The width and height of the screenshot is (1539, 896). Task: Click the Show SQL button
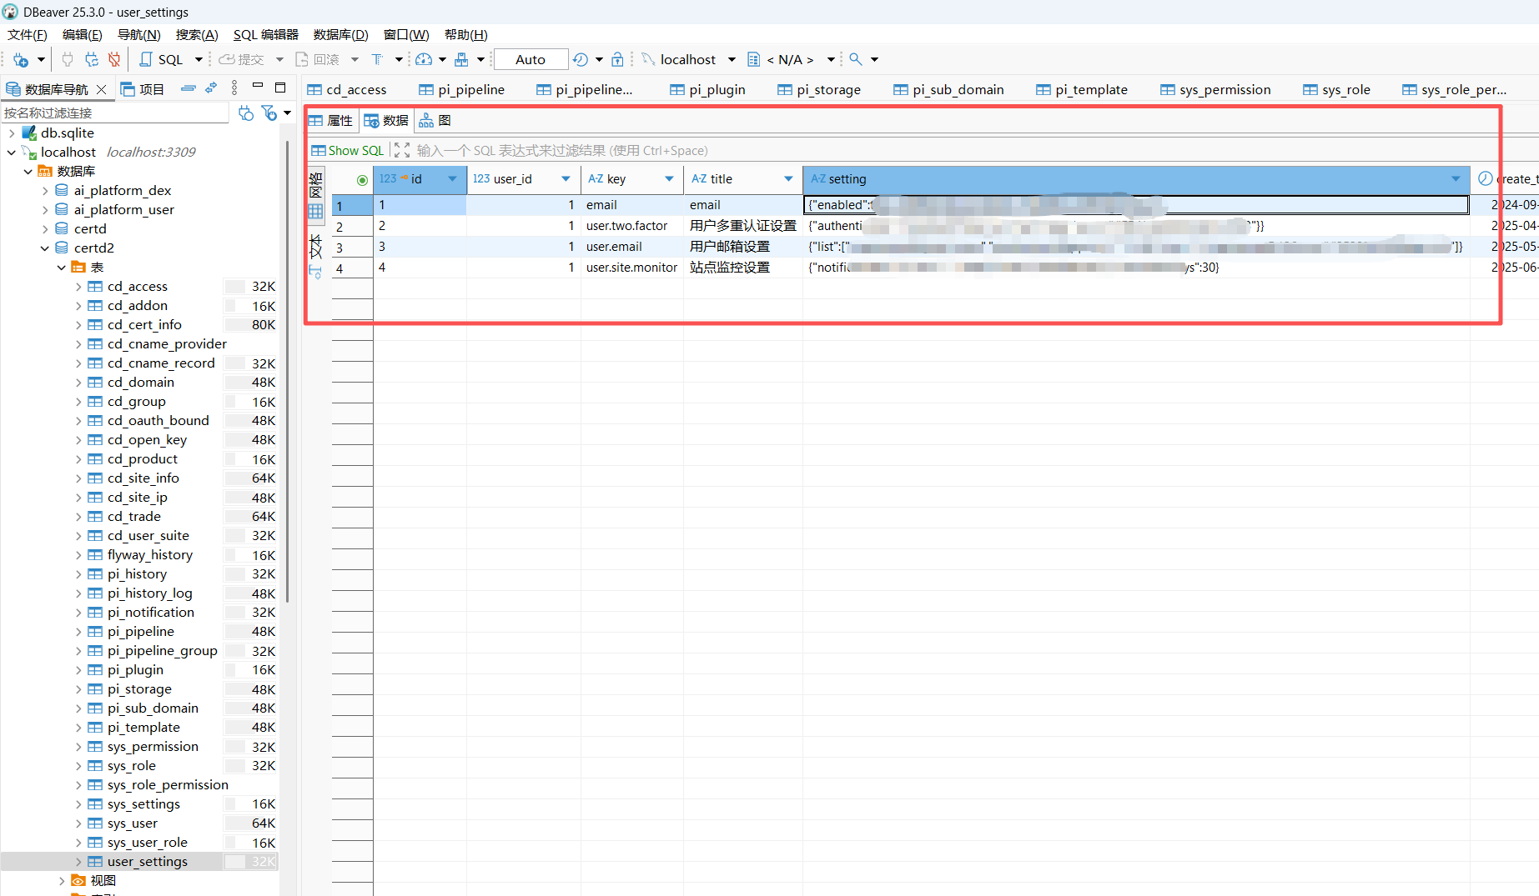(348, 151)
